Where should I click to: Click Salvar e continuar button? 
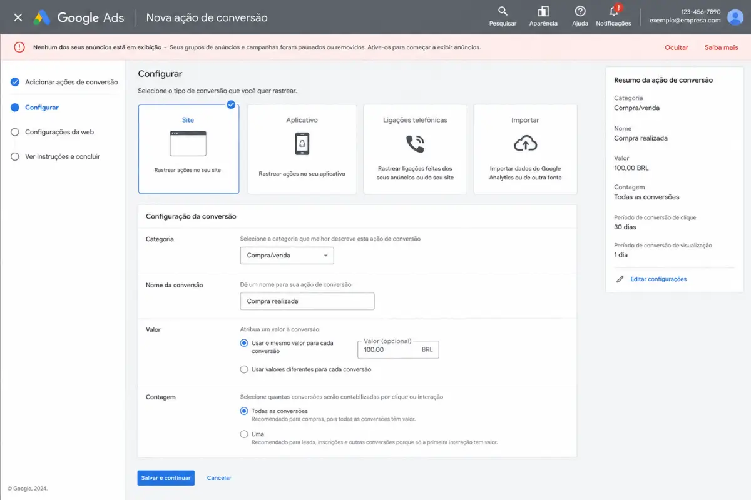[166, 478]
